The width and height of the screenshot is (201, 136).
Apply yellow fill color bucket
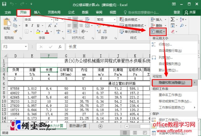point(38,32)
